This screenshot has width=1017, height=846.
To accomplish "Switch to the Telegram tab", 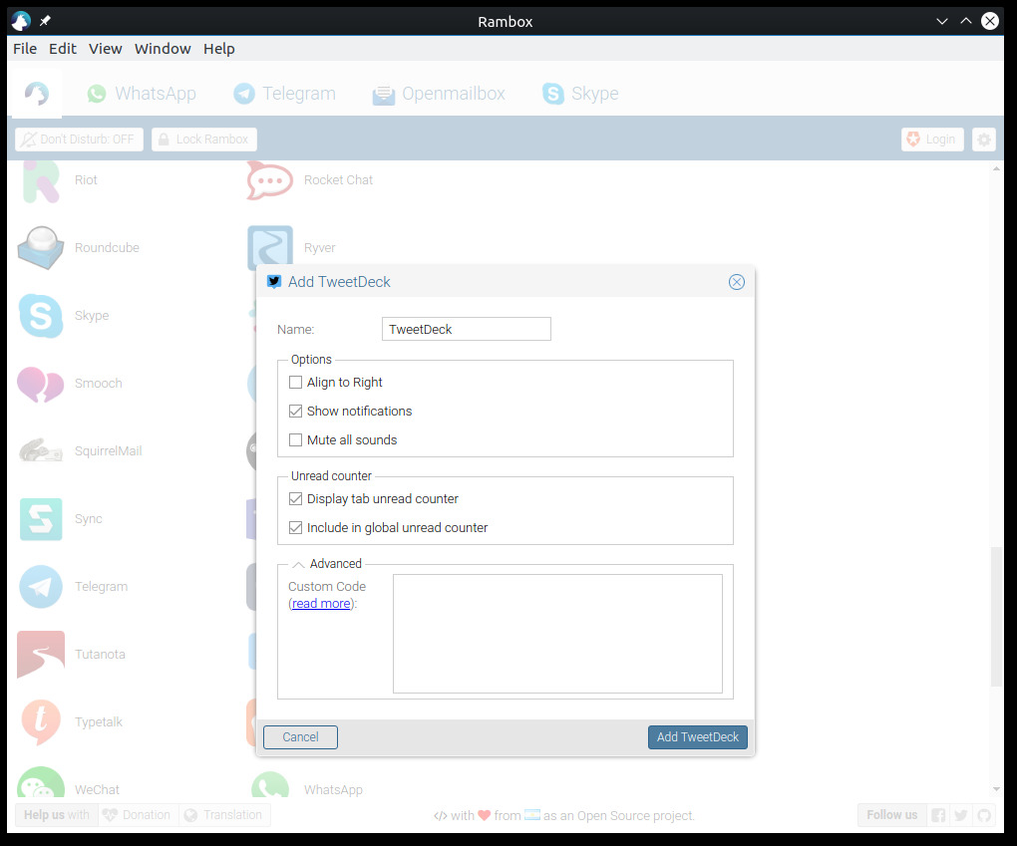I will pyautogui.click(x=285, y=94).
